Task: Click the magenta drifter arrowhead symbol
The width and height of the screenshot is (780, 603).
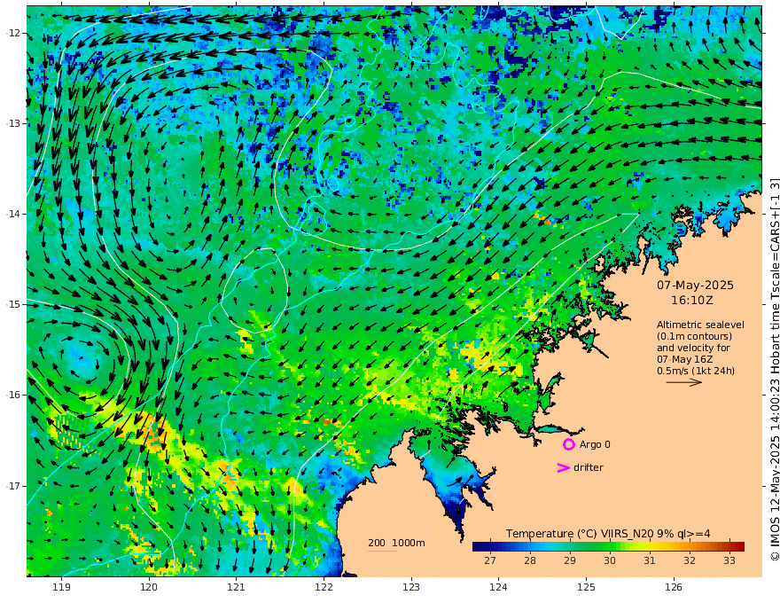Action: tap(563, 467)
